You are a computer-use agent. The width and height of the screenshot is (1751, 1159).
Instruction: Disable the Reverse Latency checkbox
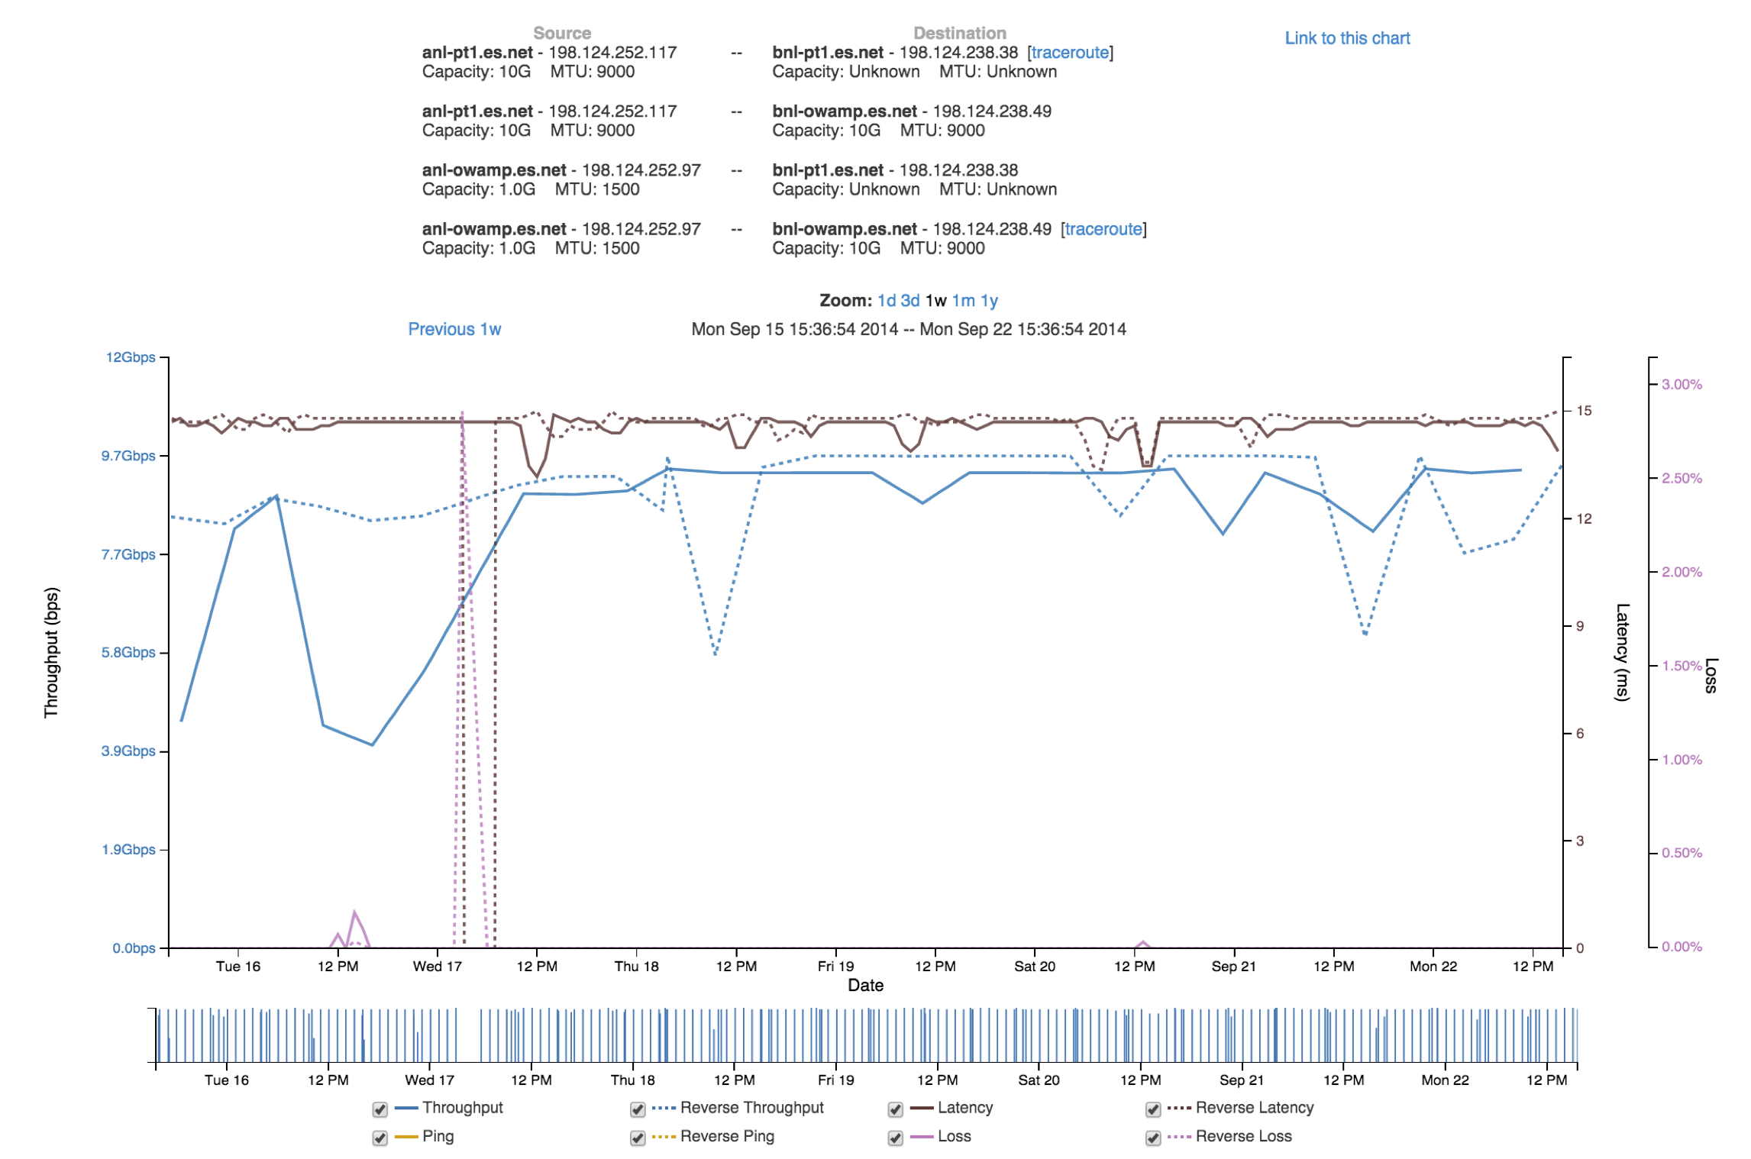point(1153,1109)
